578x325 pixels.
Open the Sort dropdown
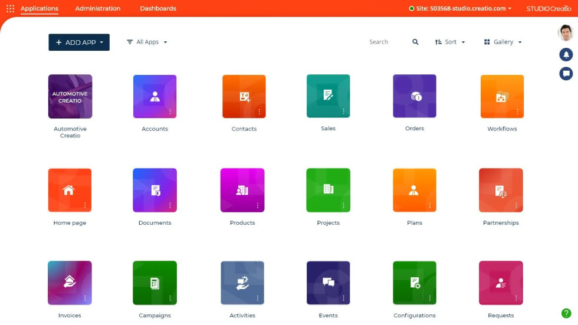point(450,42)
